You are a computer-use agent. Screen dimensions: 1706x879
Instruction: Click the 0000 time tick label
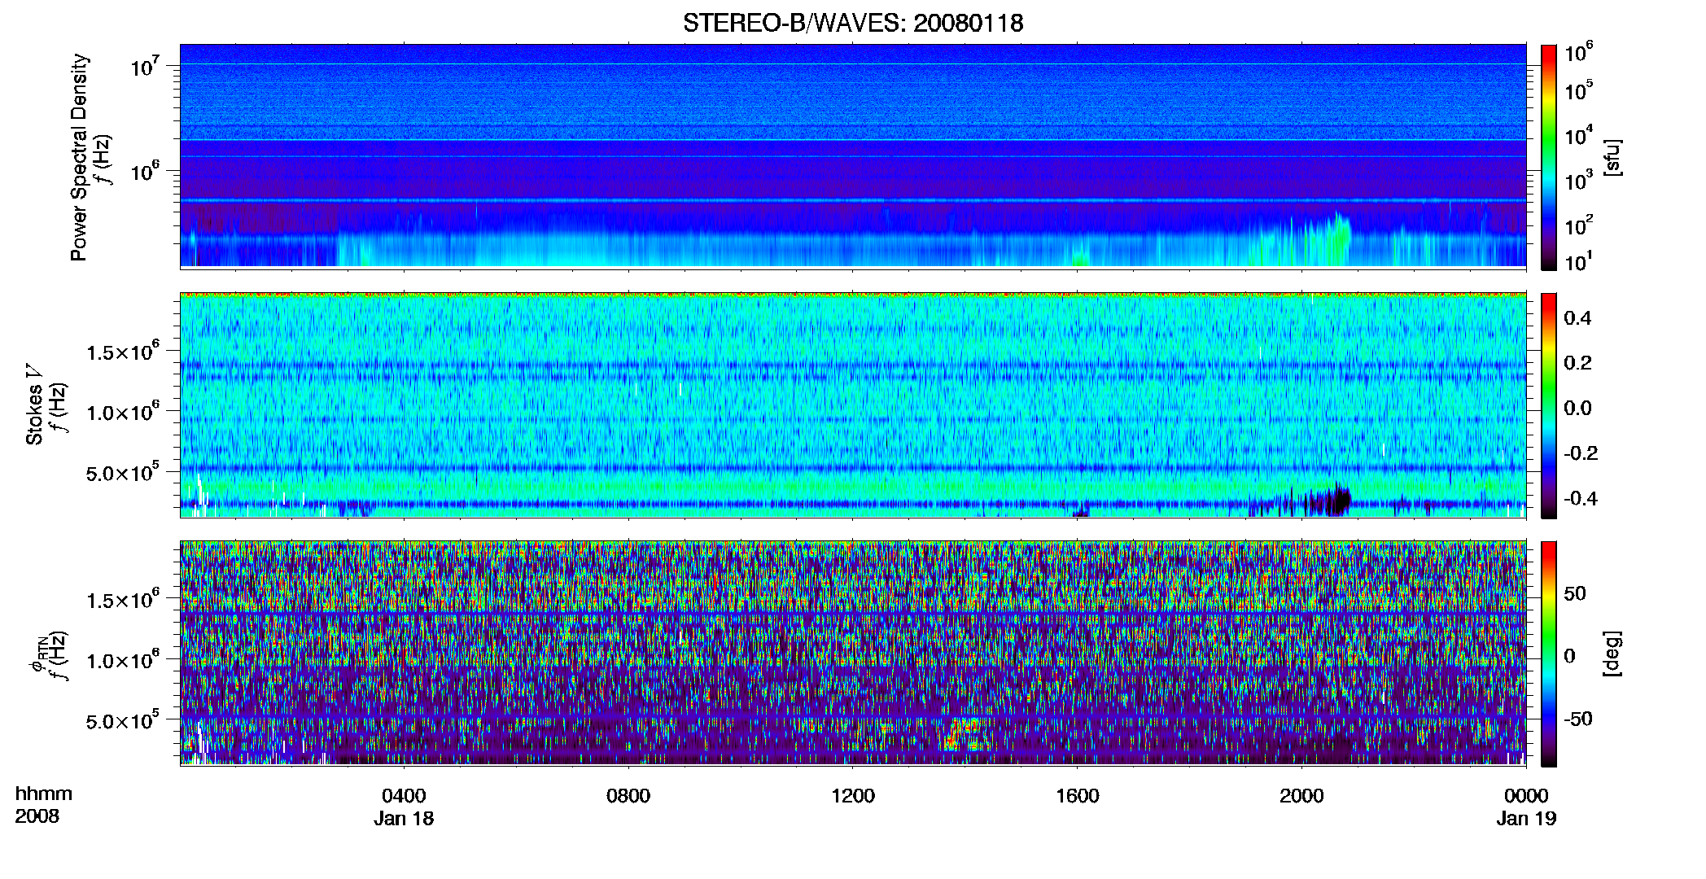coord(1526,796)
